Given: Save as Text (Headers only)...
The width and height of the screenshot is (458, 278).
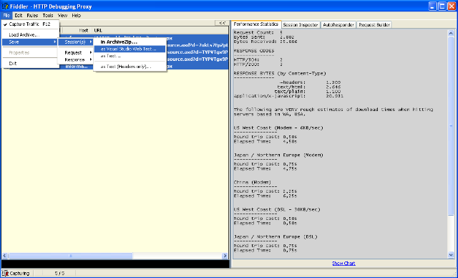Looking at the screenshot, I should [x=130, y=67].
